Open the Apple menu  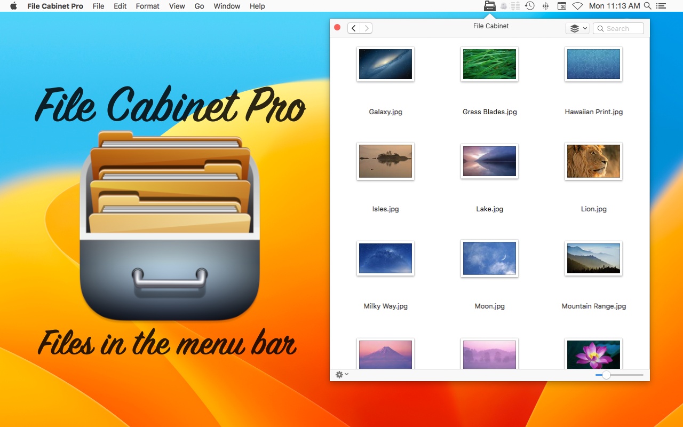(x=14, y=6)
